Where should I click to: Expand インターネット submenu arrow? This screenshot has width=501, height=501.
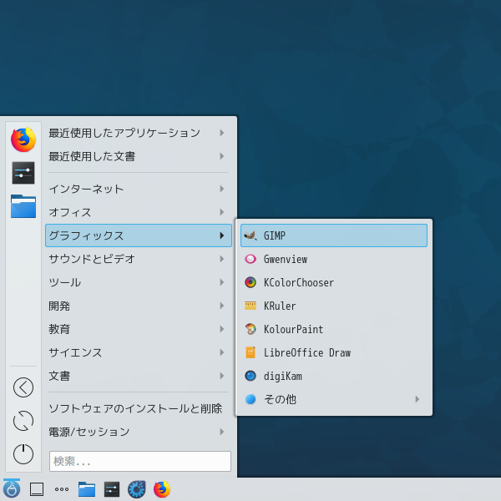[222, 189]
